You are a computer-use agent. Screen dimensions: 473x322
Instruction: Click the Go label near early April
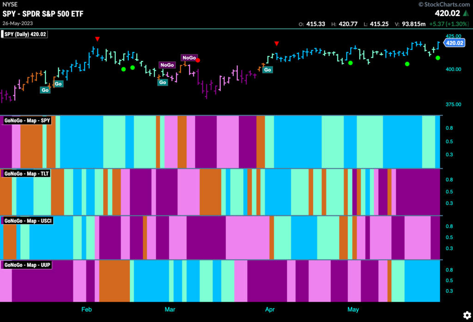click(x=267, y=70)
